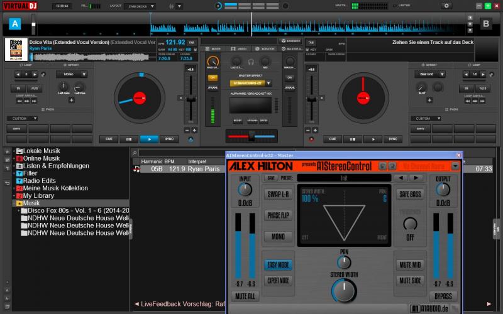
Task: Open deck A pads CUSTOM dropdown
Action: point(22,119)
